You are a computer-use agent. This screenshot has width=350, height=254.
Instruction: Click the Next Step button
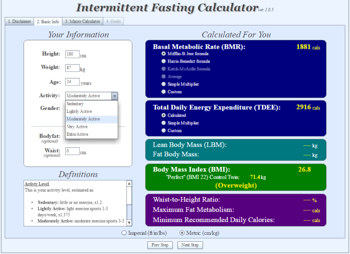click(x=190, y=245)
